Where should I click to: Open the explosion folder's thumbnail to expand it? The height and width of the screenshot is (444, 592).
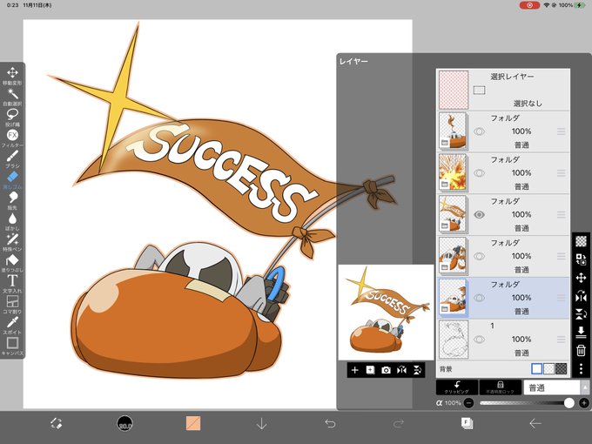[453, 172]
